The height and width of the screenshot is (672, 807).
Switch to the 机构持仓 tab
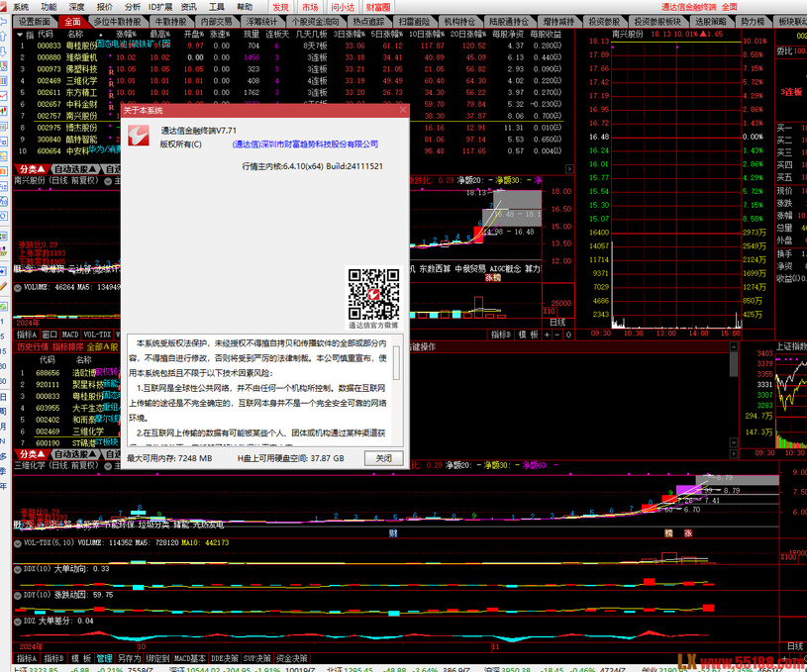(459, 22)
